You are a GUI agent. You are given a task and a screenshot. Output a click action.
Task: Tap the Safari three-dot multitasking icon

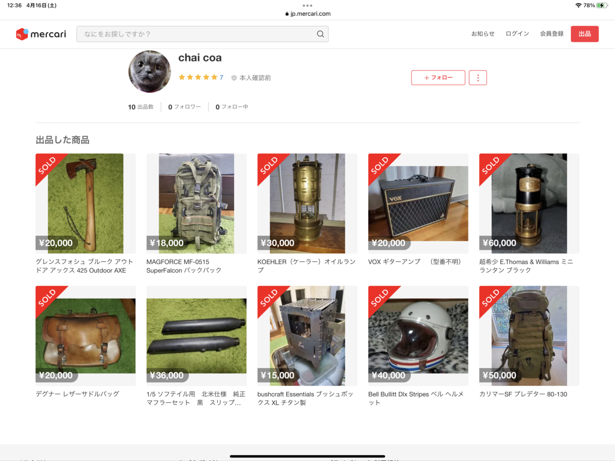pos(307,5)
